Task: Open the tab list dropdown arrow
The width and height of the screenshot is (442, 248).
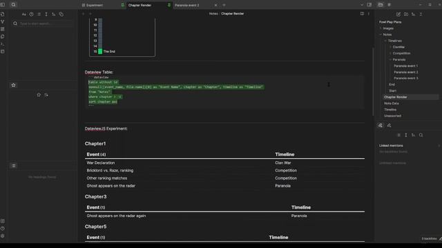Action: pyautogui.click(x=362, y=5)
